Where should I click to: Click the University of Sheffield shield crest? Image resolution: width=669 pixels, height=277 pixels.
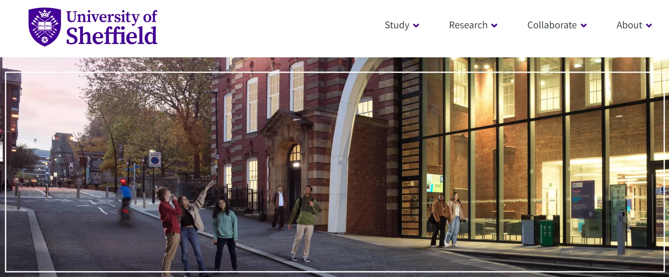44,27
